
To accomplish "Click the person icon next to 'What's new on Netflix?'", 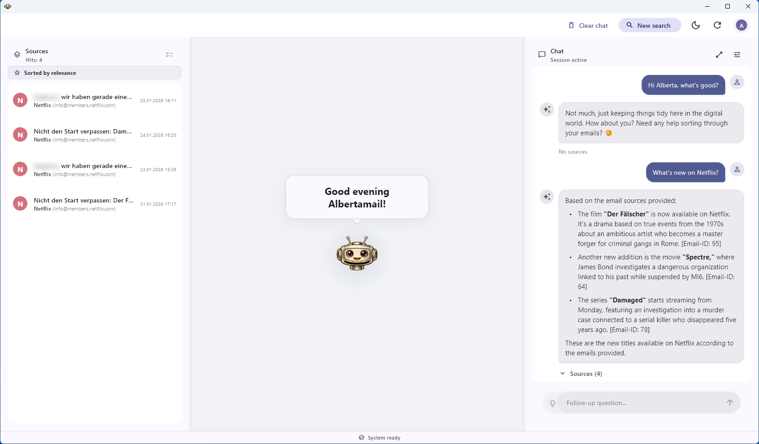I will point(737,169).
